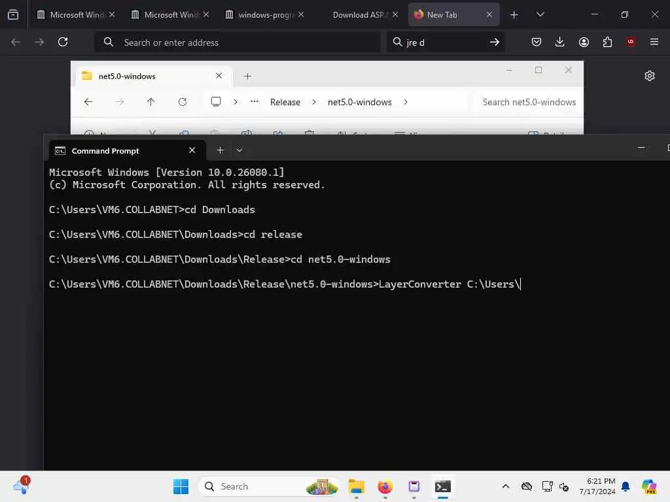Expand the chevron after Release breadcrumb

click(x=314, y=102)
